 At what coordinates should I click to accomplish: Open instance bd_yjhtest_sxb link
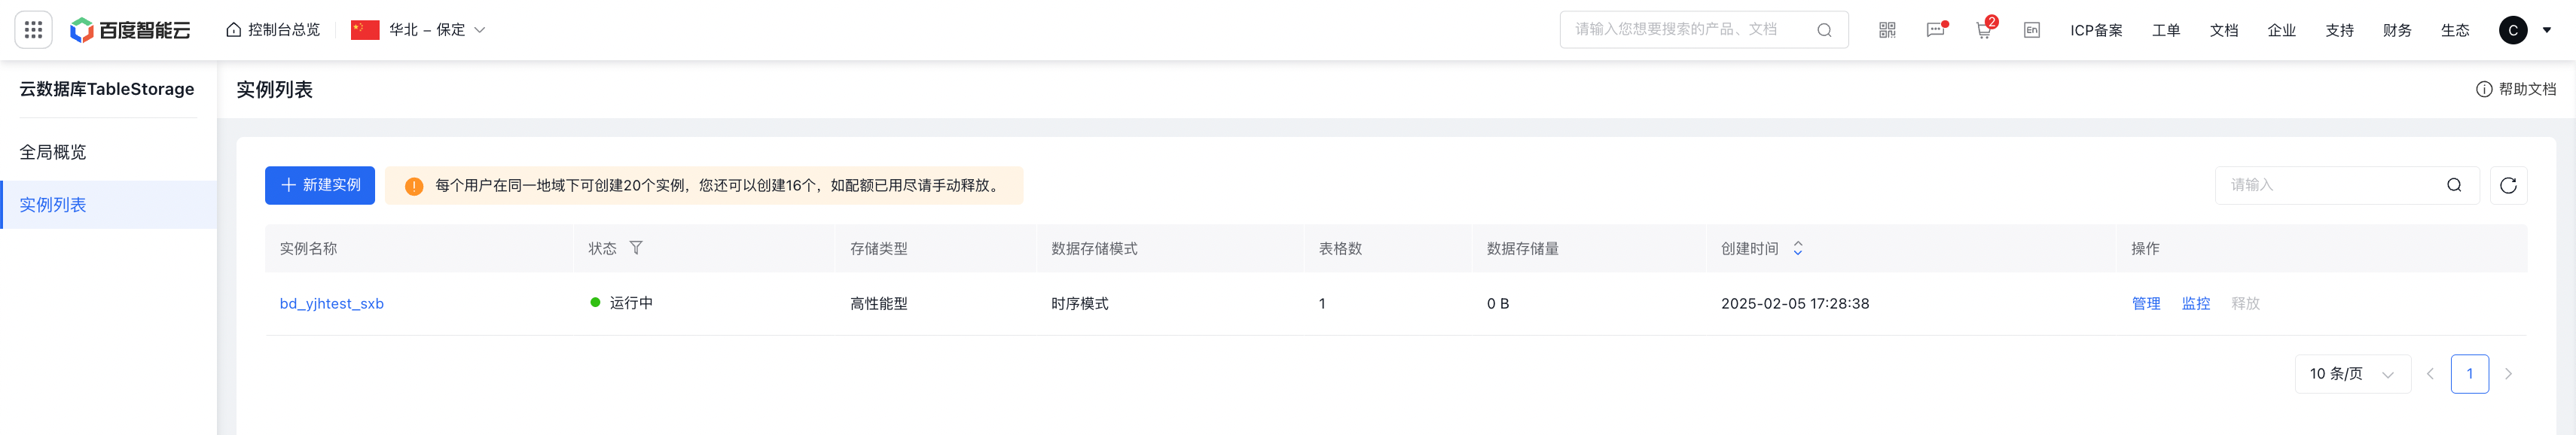[x=332, y=303]
